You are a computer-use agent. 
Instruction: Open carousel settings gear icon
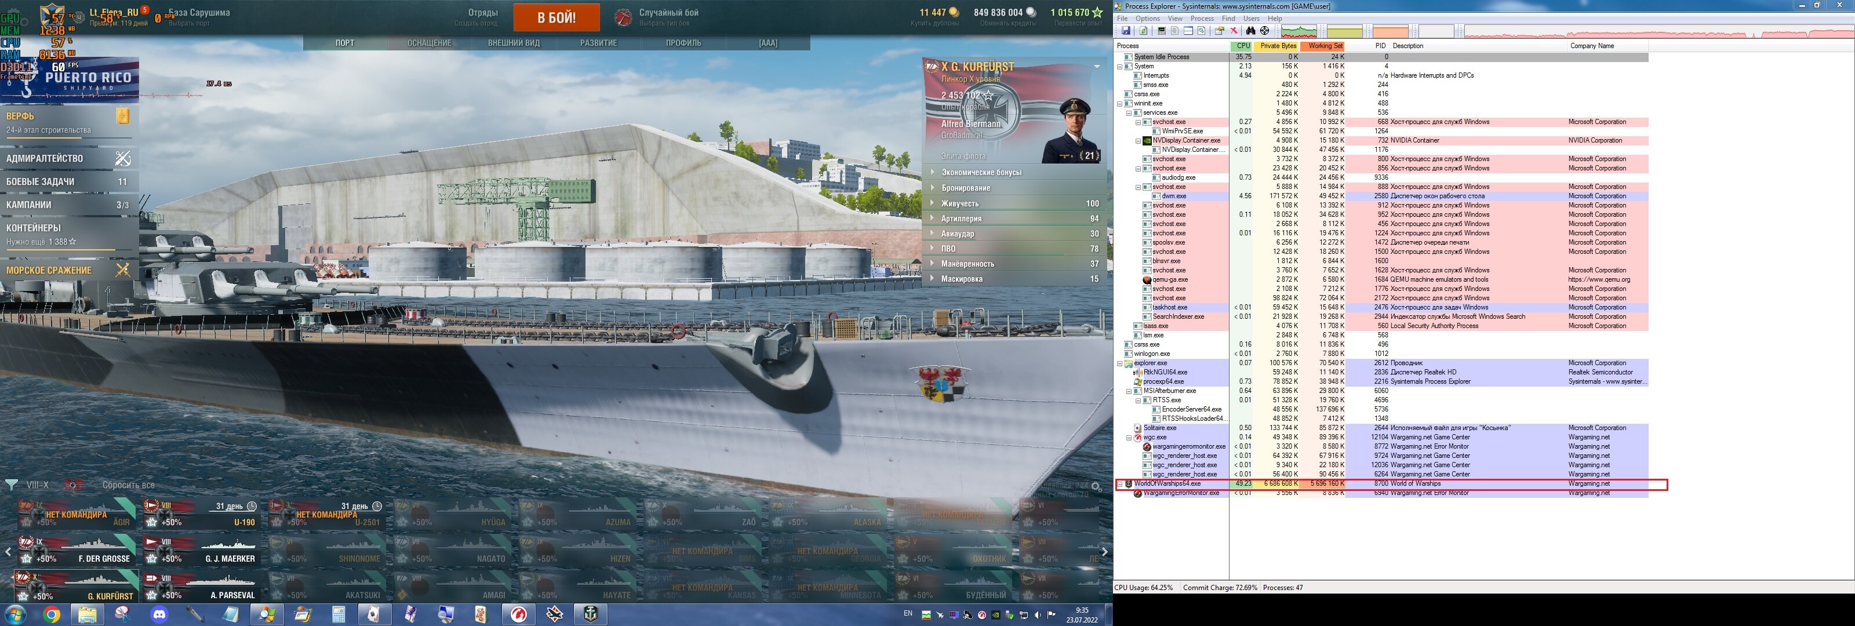[1096, 487]
